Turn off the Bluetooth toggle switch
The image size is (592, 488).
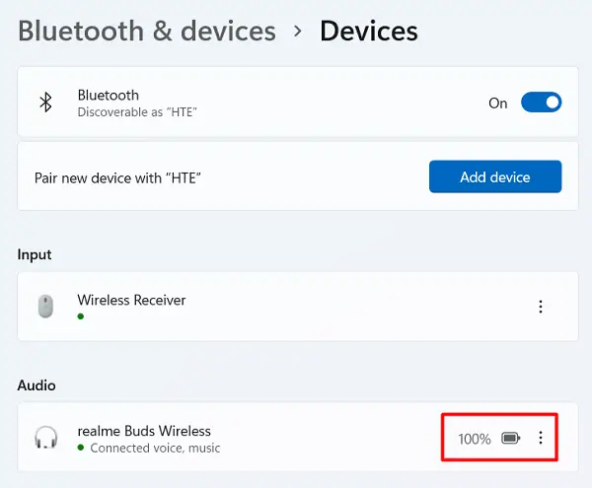coord(541,103)
